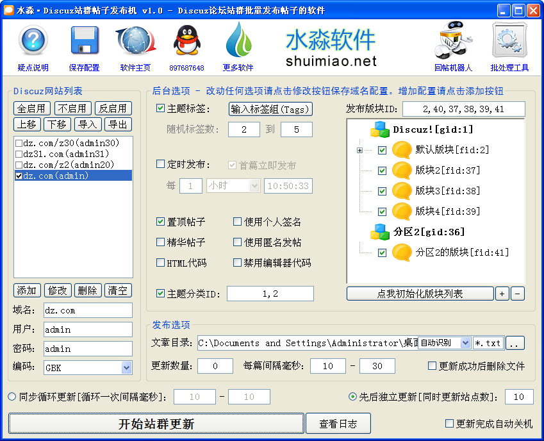Click the 删除 delete button
Viewport: 544px width, 441px height.
88,290
